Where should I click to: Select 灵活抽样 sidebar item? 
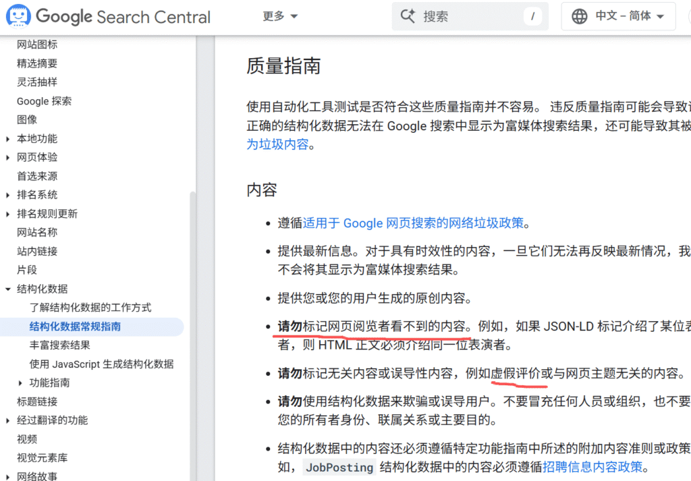[x=37, y=82]
